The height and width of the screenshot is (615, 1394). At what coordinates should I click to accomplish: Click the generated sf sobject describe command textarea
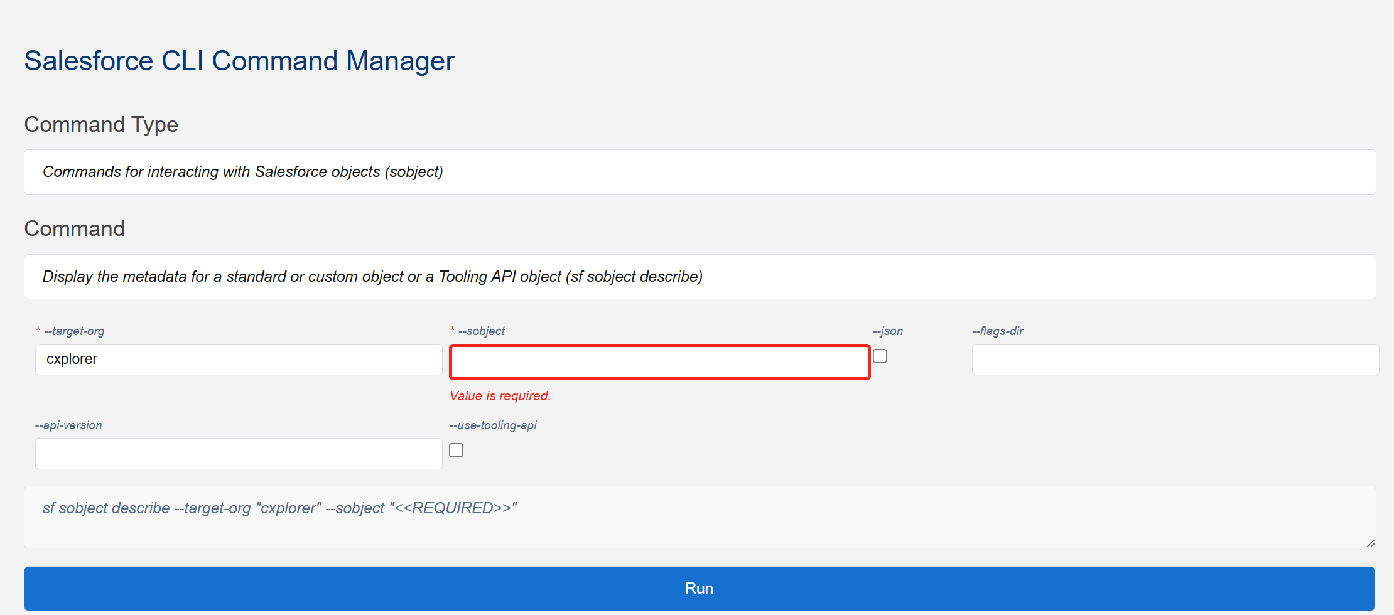[700, 517]
